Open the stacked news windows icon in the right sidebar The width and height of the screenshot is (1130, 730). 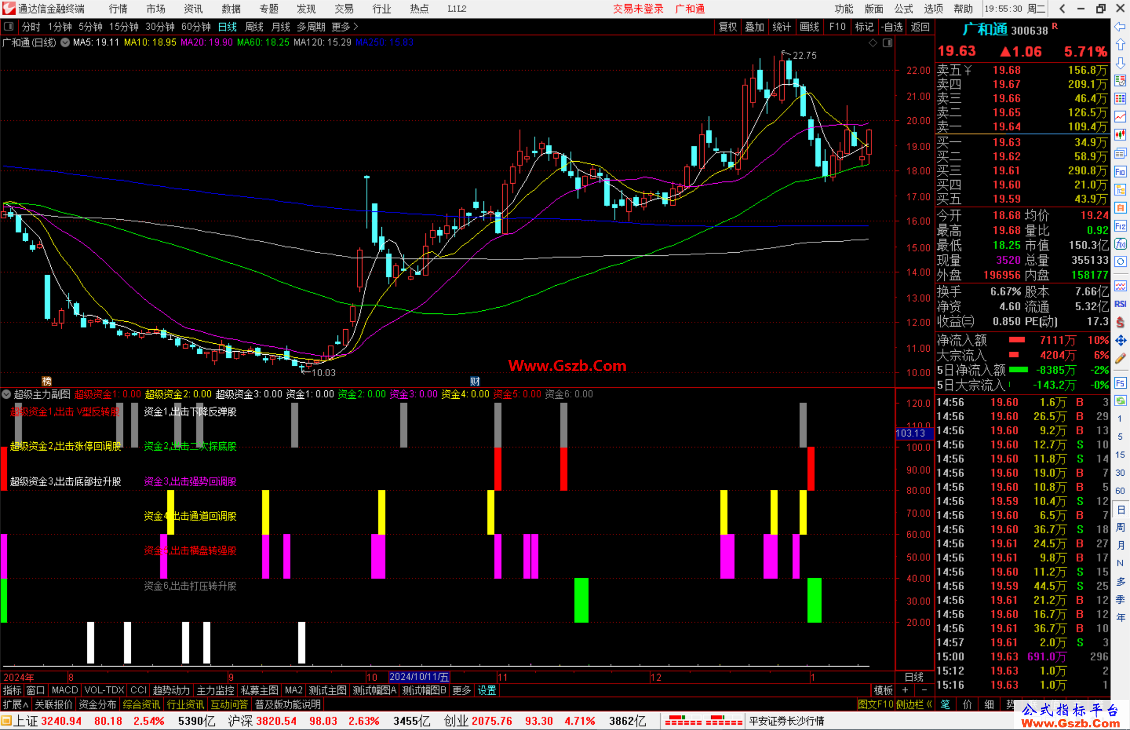(1120, 153)
